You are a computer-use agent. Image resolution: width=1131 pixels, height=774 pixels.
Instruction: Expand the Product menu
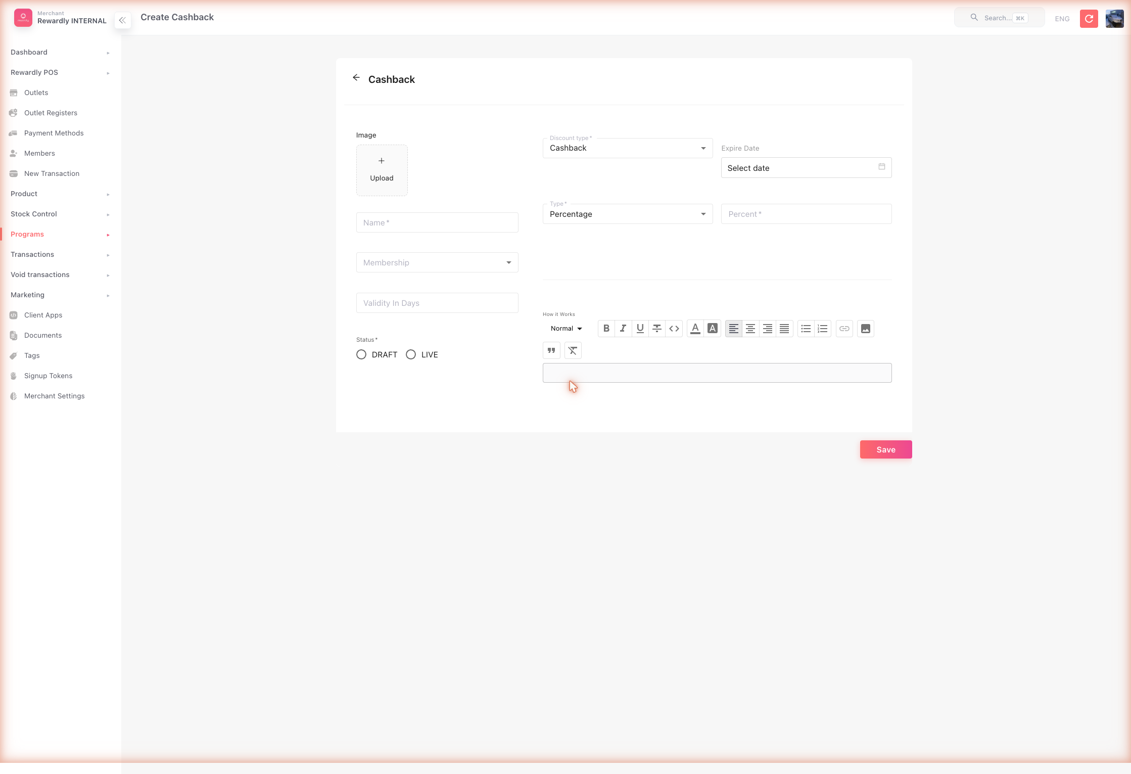61,194
